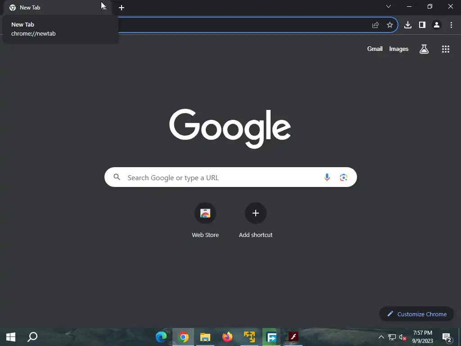
Task: Open the Chrome profile avatar
Action: click(x=437, y=25)
